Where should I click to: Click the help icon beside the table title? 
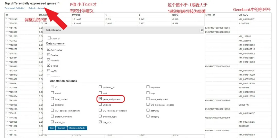(58, 3)
